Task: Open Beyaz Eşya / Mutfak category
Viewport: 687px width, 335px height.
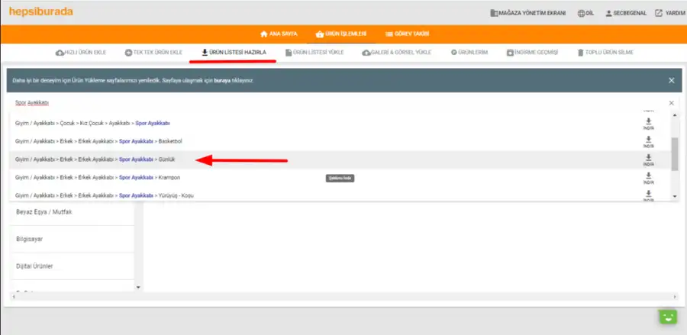Action: pos(72,212)
